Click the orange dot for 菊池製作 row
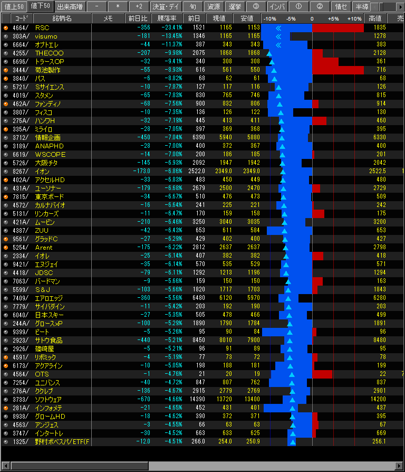The image size is (405, 472). tap(6, 70)
